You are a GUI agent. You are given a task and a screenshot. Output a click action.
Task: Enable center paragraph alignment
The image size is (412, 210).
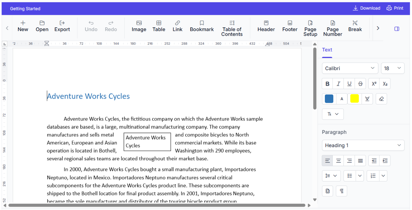tap(338, 161)
